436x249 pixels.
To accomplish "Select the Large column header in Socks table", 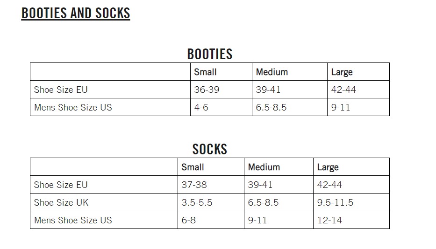I will 328,167.
